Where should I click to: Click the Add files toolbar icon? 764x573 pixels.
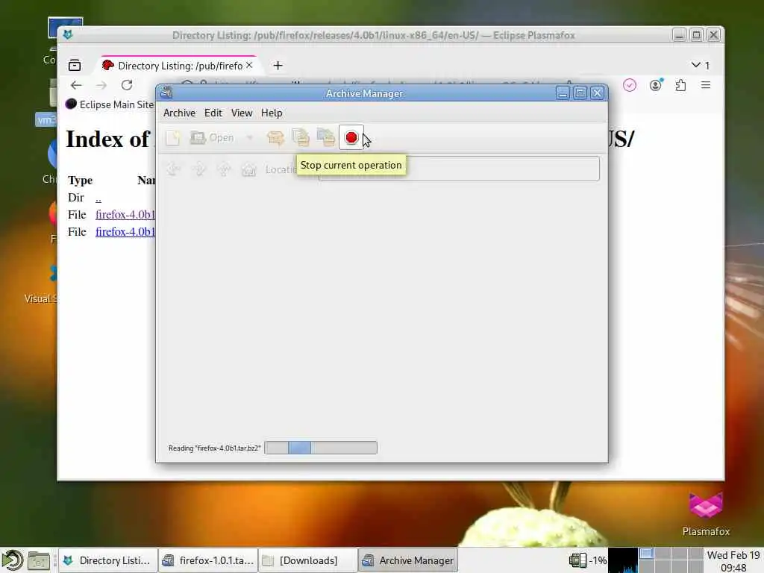tap(301, 138)
